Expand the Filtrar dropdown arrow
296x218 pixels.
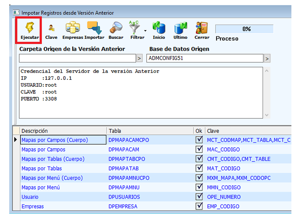tap(145, 31)
